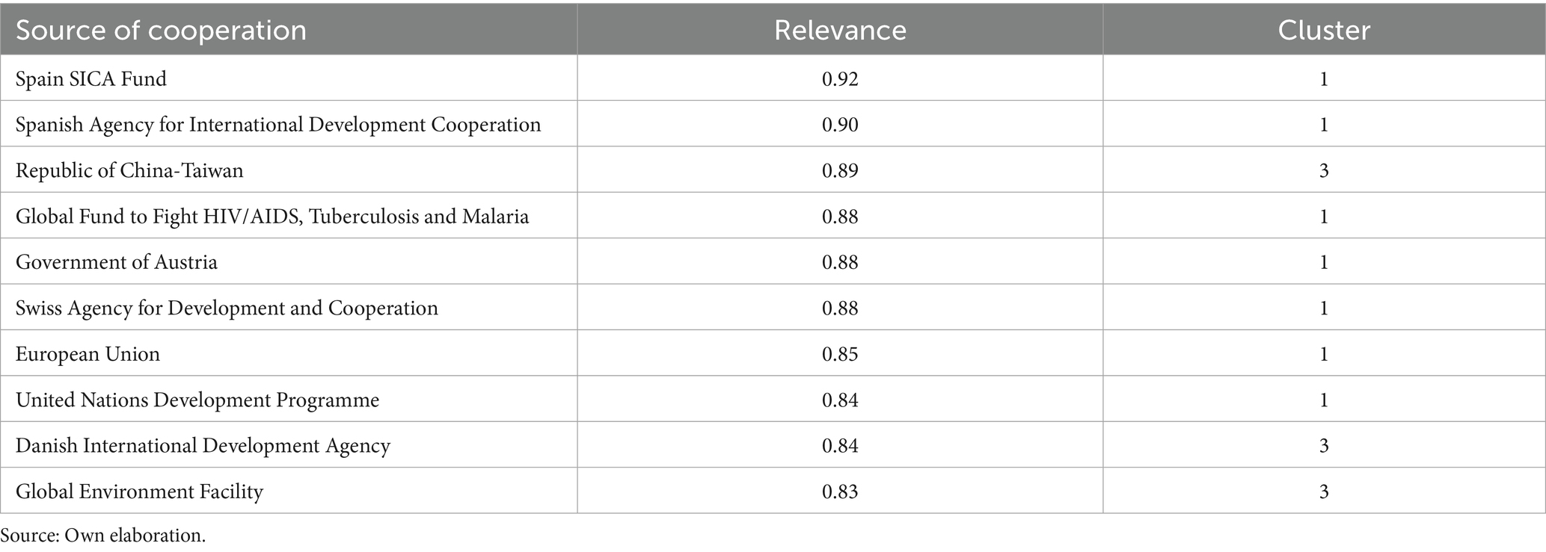Click Swiss Agency for Development and Cooperation
The image size is (1546, 552).
pyautogui.click(x=227, y=308)
